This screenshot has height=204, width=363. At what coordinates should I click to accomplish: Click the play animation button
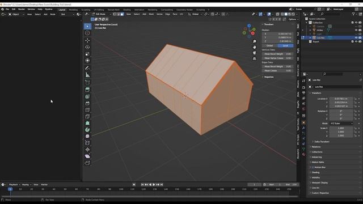click(154, 185)
